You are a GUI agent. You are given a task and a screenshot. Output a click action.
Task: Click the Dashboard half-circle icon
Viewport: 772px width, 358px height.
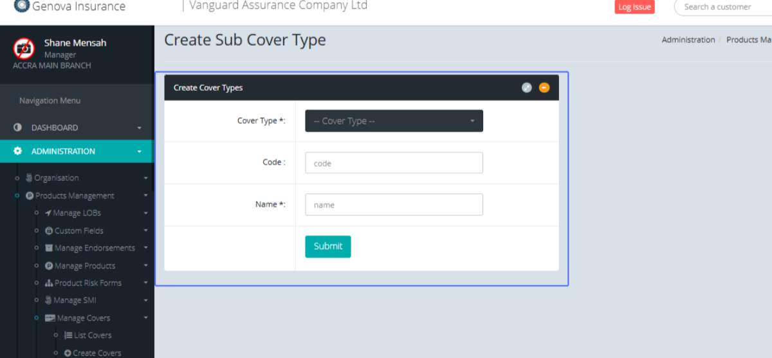click(18, 127)
